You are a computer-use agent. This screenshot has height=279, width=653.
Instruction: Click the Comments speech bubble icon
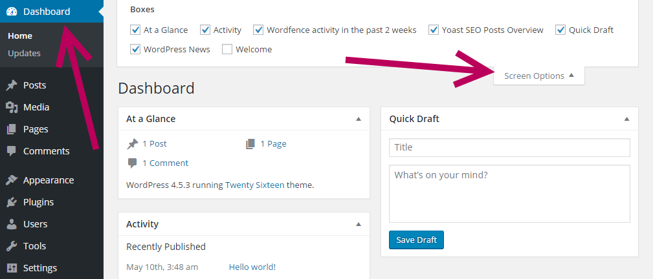pyautogui.click(x=12, y=151)
